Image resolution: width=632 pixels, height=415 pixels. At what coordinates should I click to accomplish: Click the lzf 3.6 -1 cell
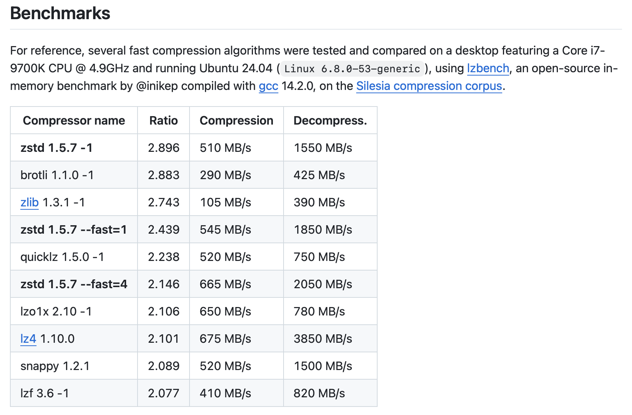(x=74, y=393)
